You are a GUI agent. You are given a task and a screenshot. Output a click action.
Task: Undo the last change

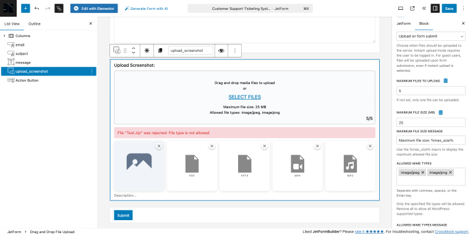(37, 9)
